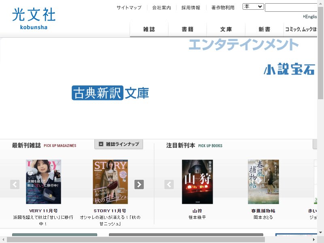This screenshot has height=243, width=324.
Task: Click the 派閥を超えて秋は「甘い」に移行中 caption
Action: 43,220
